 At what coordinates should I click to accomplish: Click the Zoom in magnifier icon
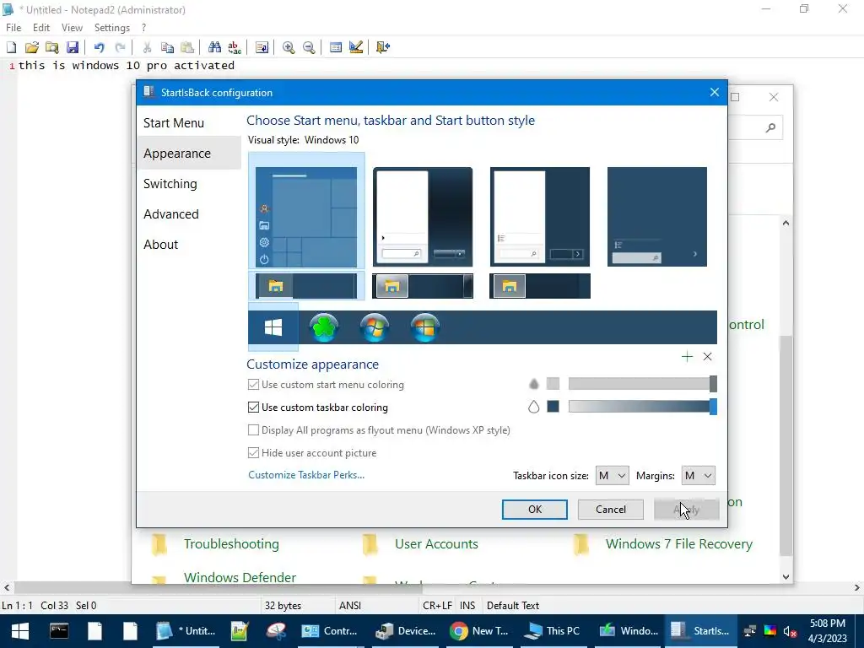pos(289,47)
